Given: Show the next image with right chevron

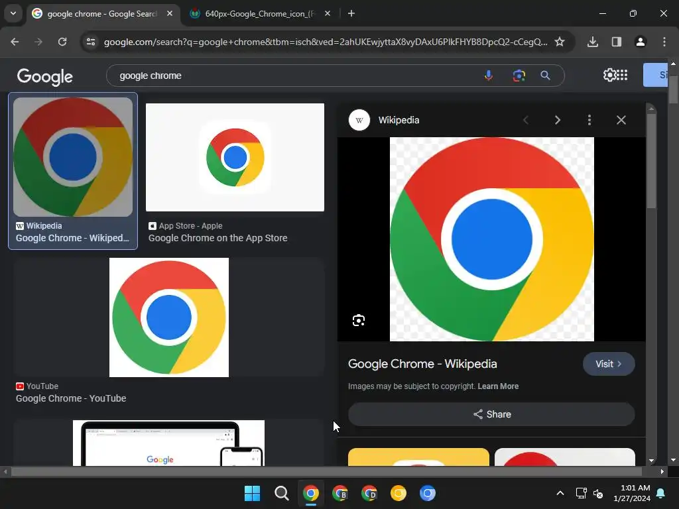Looking at the screenshot, I should (x=557, y=120).
